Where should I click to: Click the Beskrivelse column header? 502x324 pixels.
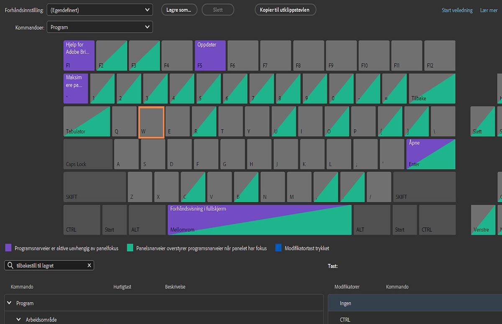(175, 287)
